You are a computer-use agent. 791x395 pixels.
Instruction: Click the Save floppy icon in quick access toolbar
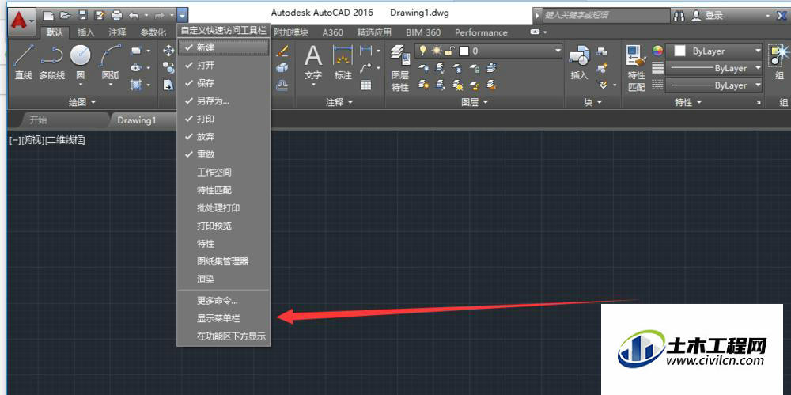tap(83, 15)
